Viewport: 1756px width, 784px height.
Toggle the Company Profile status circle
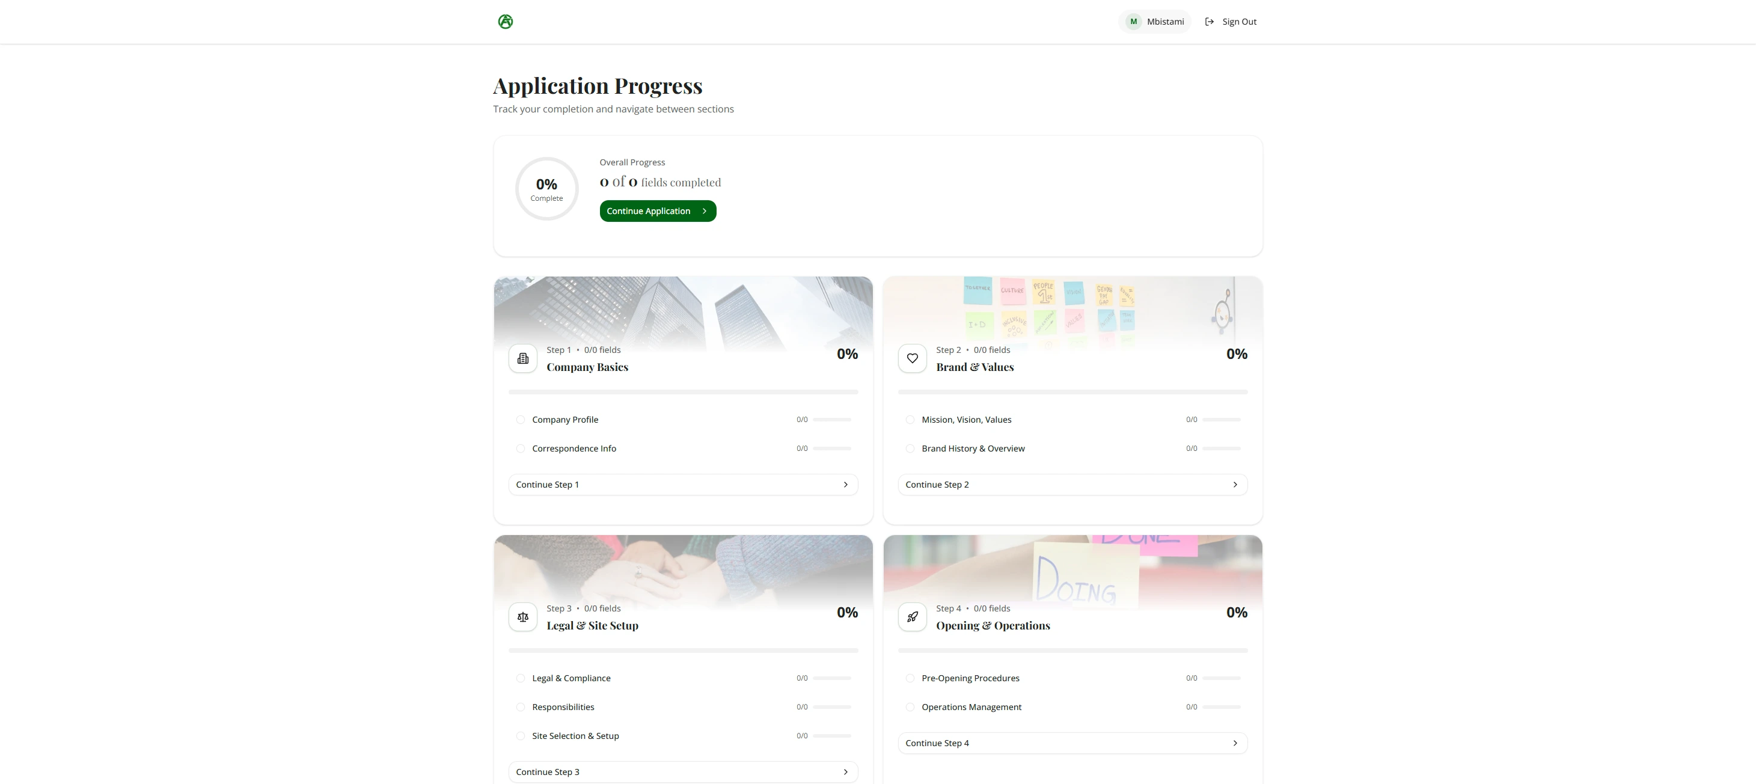[x=520, y=420]
